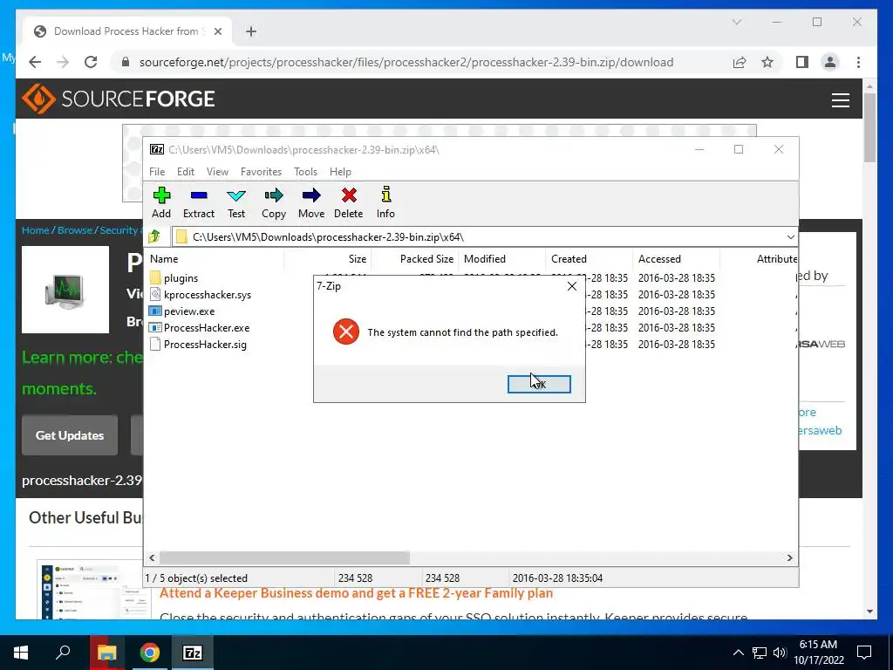The width and height of the screenshot is (893, 670).
Task: Open the notification center
Action: 864,653
